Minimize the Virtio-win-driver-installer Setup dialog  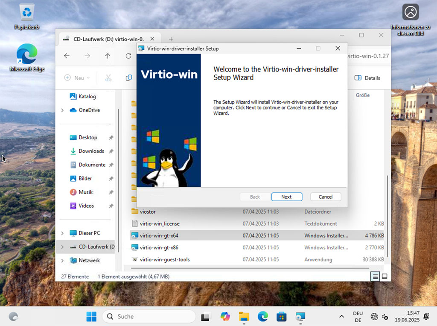click(x=299, y=49)
